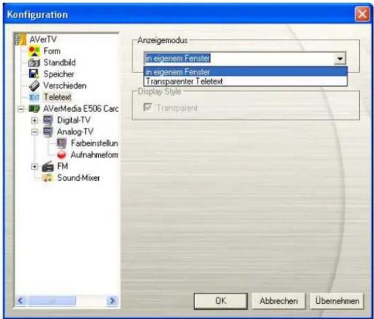Select the Analog-TV tree item
Screen dimensions: 374x319
point(75,131)
